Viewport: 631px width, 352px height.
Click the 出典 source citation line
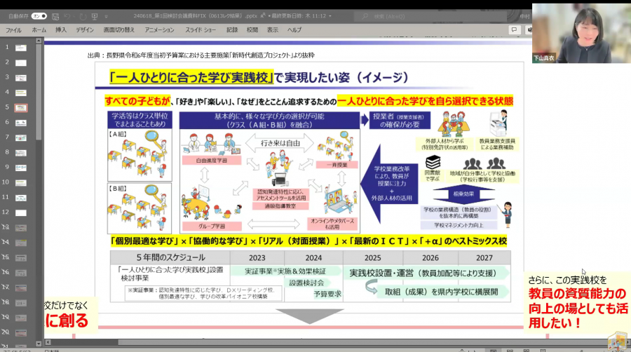(201, 55)
